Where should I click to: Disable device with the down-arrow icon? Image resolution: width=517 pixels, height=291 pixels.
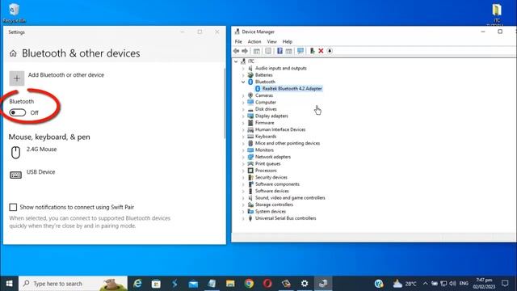coord(330,51)
